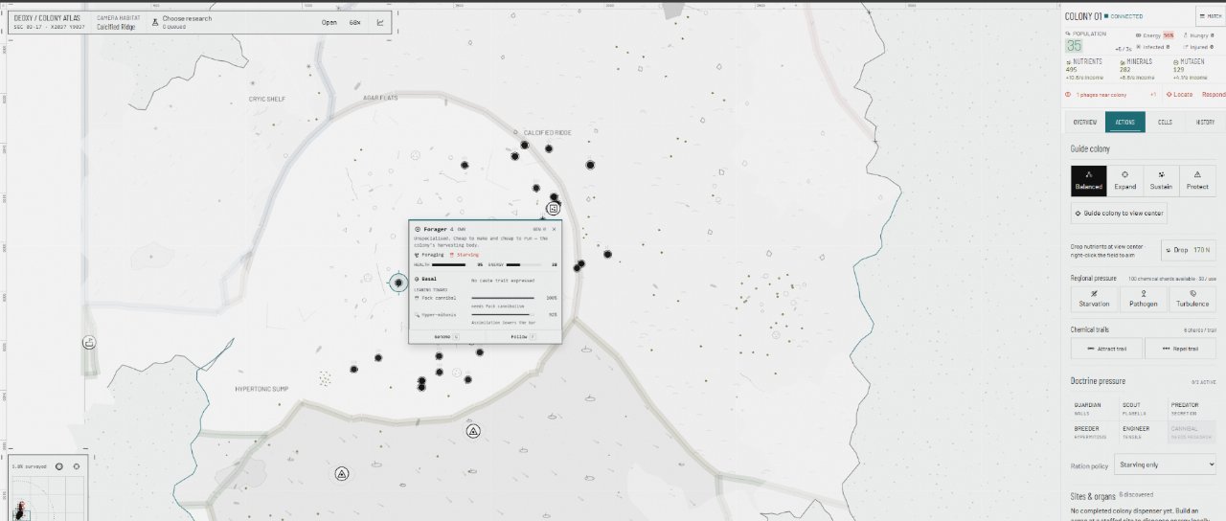Screen dimensions: 1226x521
Task: Click the Hyper-mitosis progress bar
Action: point(503,314)
